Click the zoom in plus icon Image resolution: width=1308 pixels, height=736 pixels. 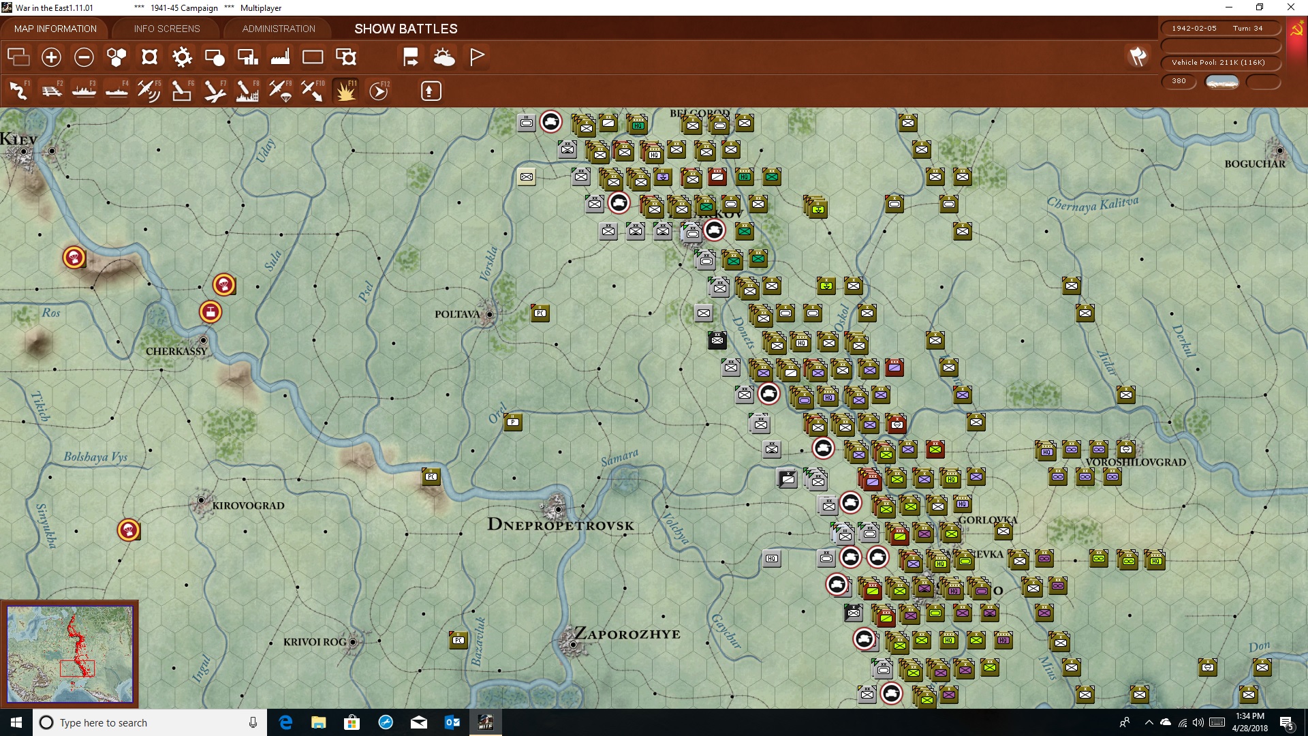click(x=51, y=57)
